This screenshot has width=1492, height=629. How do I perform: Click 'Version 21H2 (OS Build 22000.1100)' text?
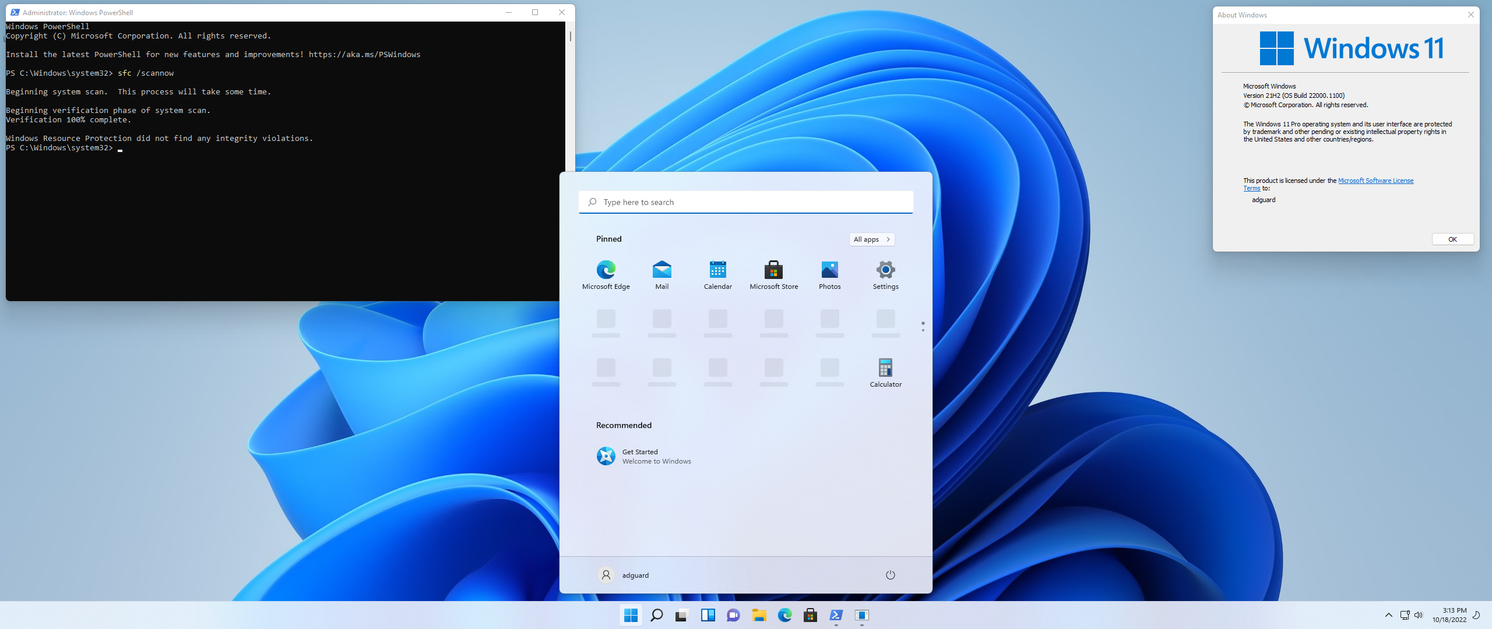pyautogui.click(x=1294, y=96)
